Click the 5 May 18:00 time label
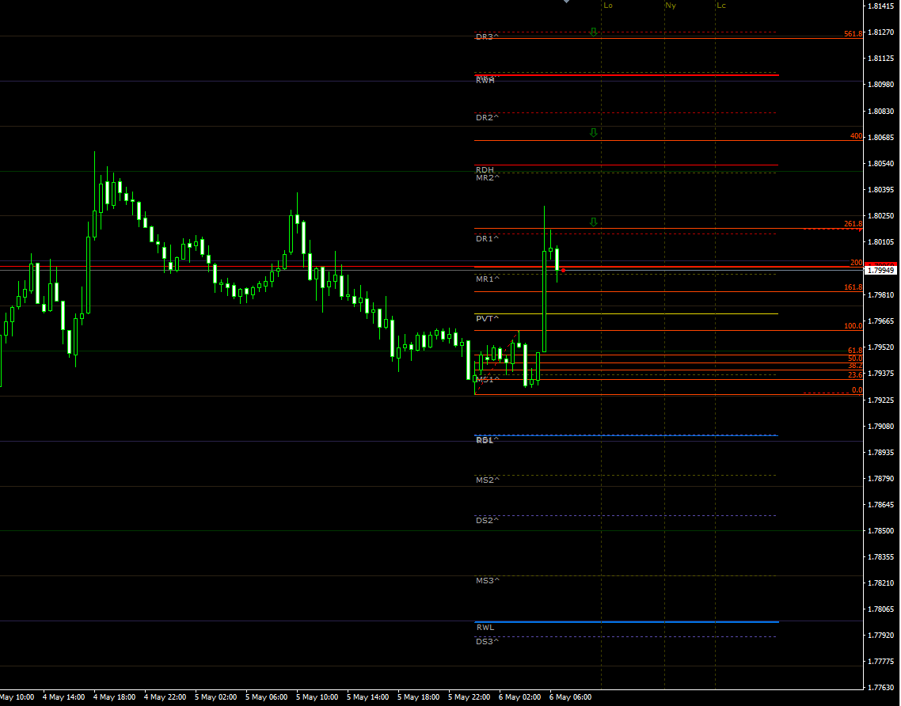Screen dimensions: 901x706 [x=418, y=697]
